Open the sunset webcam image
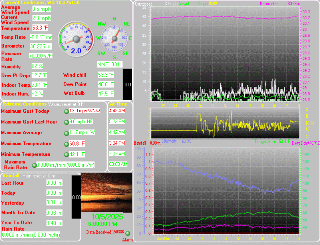320x245 pixels. tap(106, 193)
